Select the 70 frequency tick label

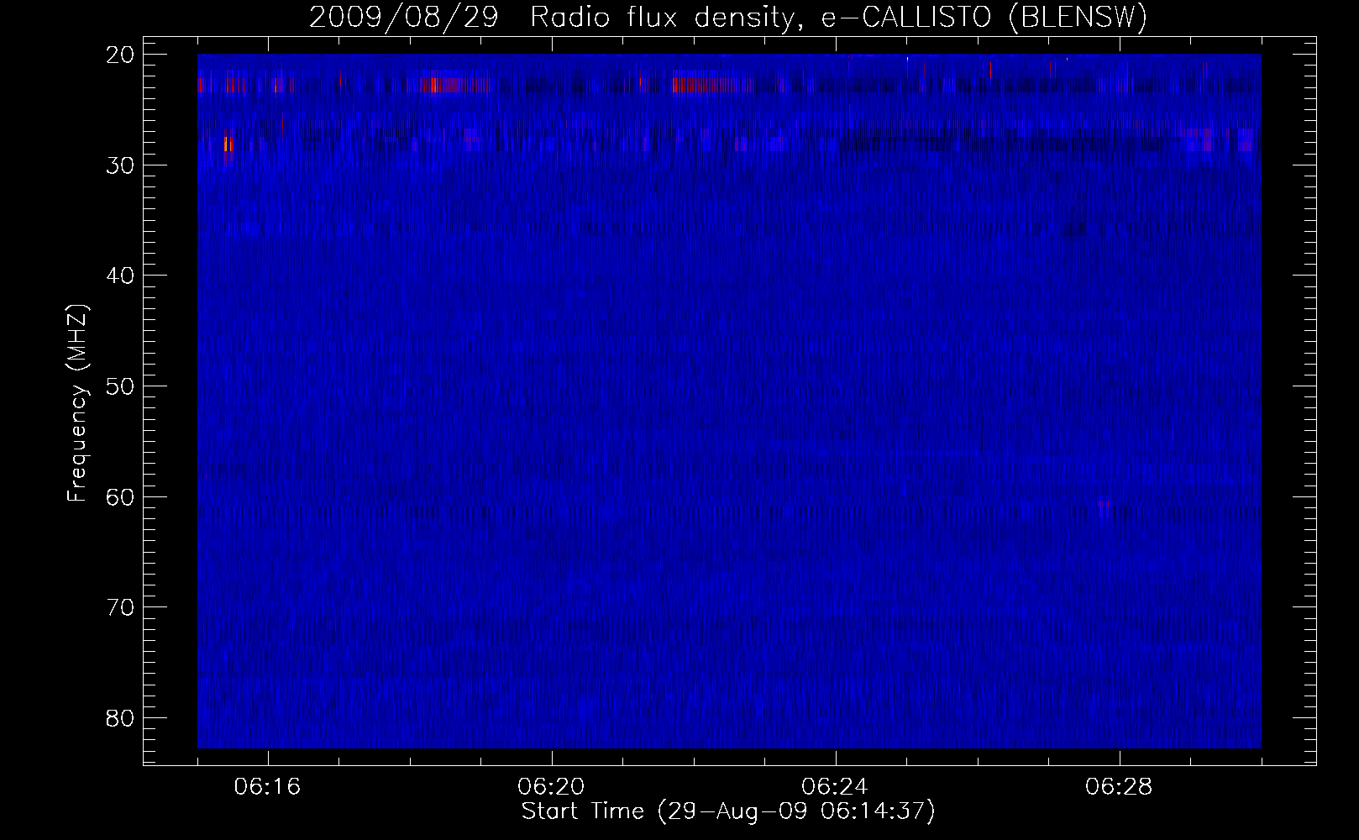tap(121, 607)
